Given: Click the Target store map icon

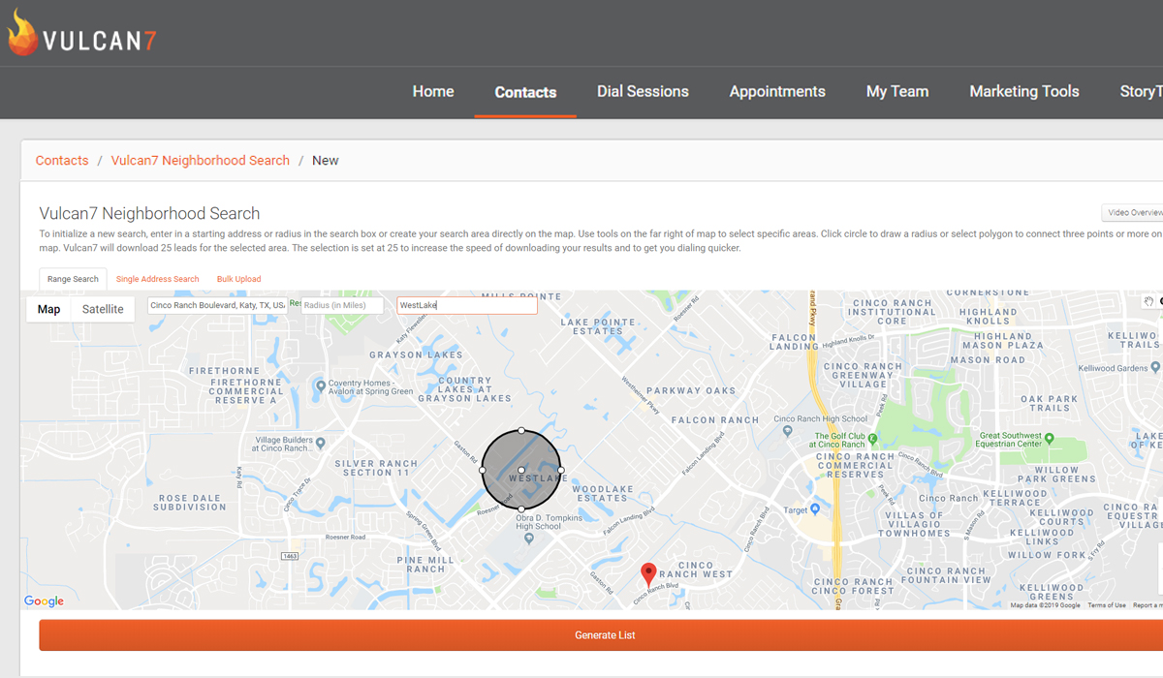Looking at the screenshot, I should (x=815, y=509).
